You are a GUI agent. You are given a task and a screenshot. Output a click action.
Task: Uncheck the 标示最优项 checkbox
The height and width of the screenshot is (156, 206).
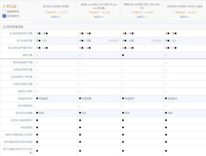4,16
